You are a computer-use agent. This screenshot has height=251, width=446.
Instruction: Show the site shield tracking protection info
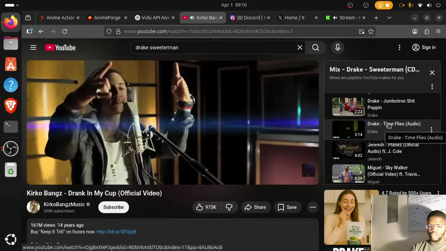point(109,31)
